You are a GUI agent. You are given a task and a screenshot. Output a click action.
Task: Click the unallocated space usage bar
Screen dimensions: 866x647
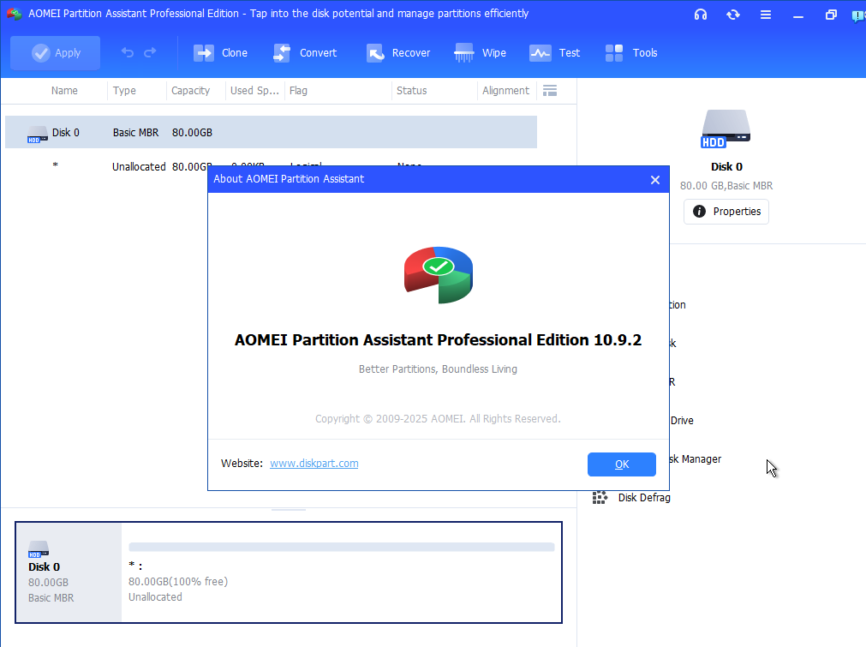coord(341,547)
